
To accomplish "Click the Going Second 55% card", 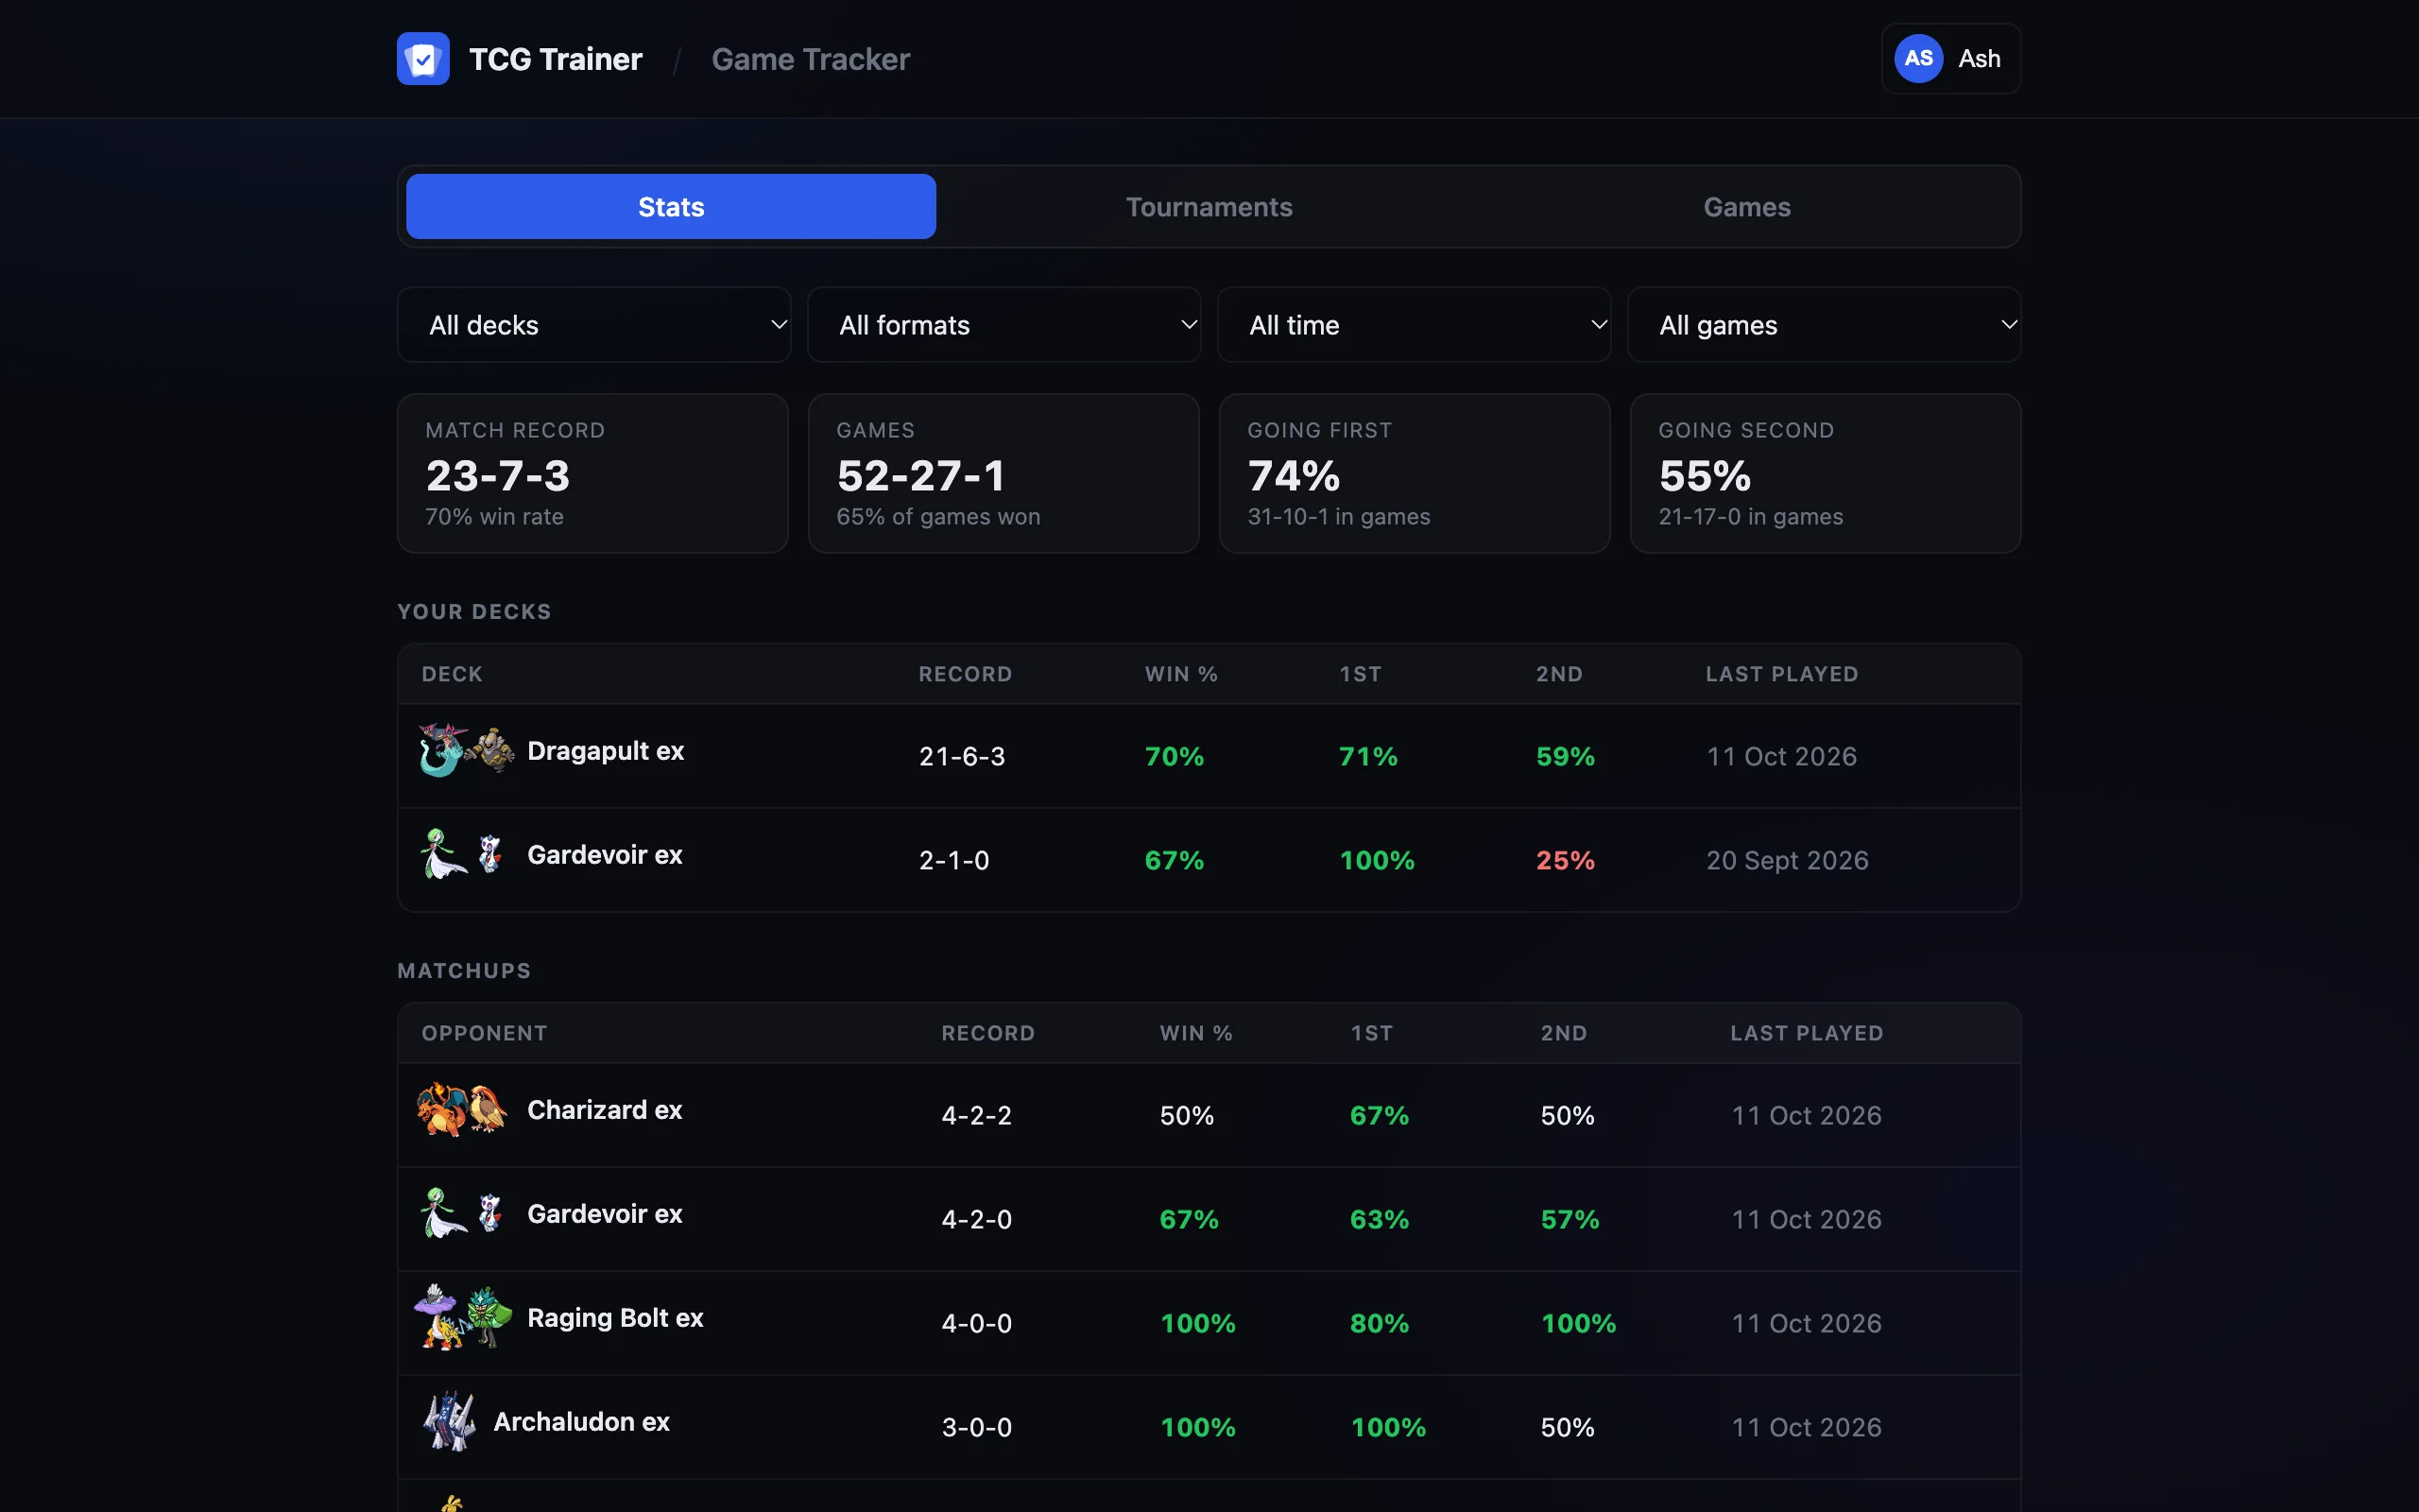I will [1826, 473].
